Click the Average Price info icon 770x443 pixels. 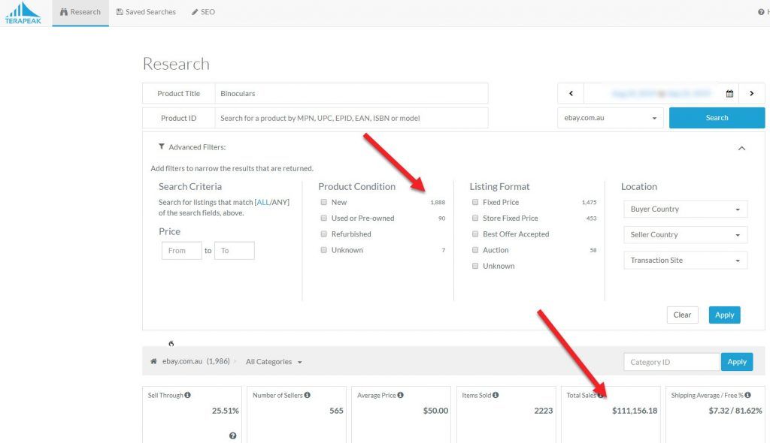(x=400, y=395)
